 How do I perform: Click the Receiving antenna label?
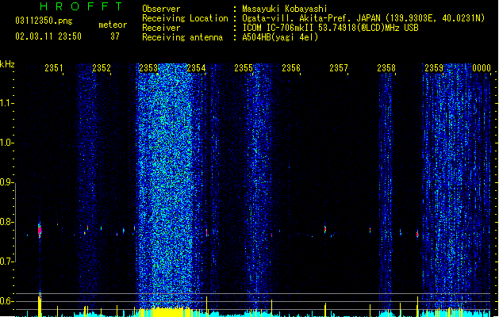coord(182,37)
